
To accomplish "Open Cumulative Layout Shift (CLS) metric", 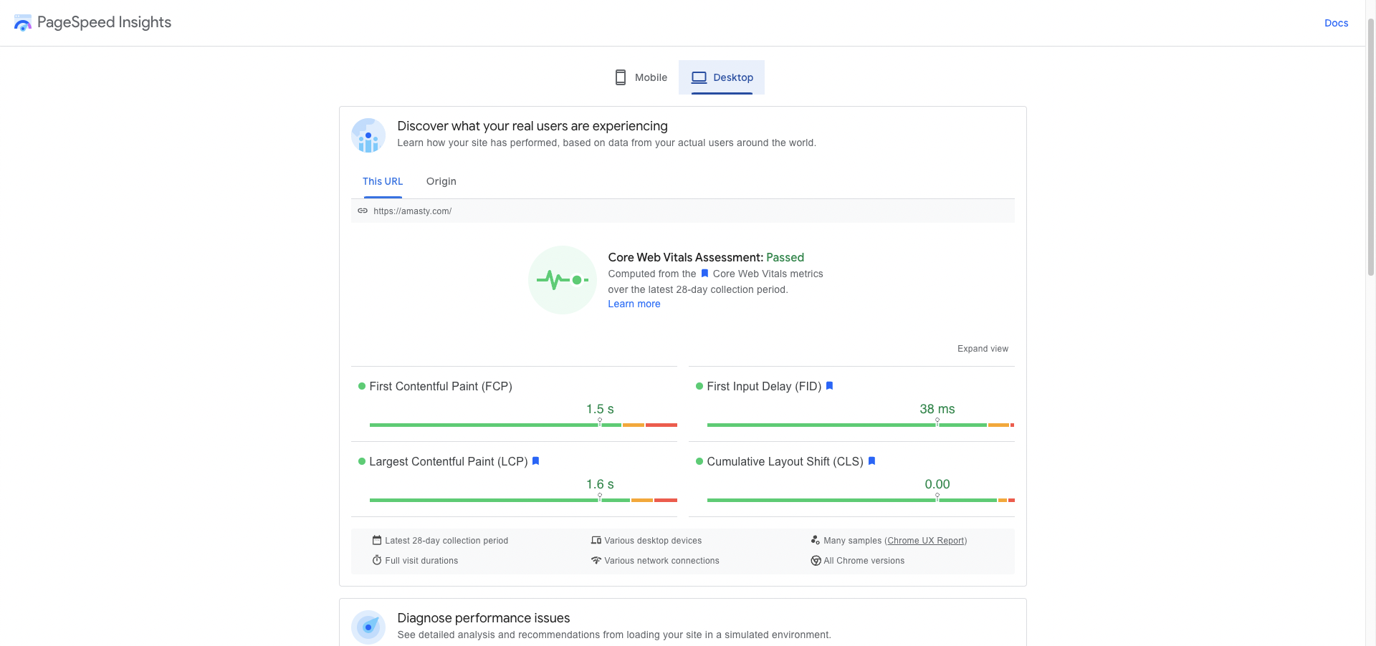I will (785, 461).
